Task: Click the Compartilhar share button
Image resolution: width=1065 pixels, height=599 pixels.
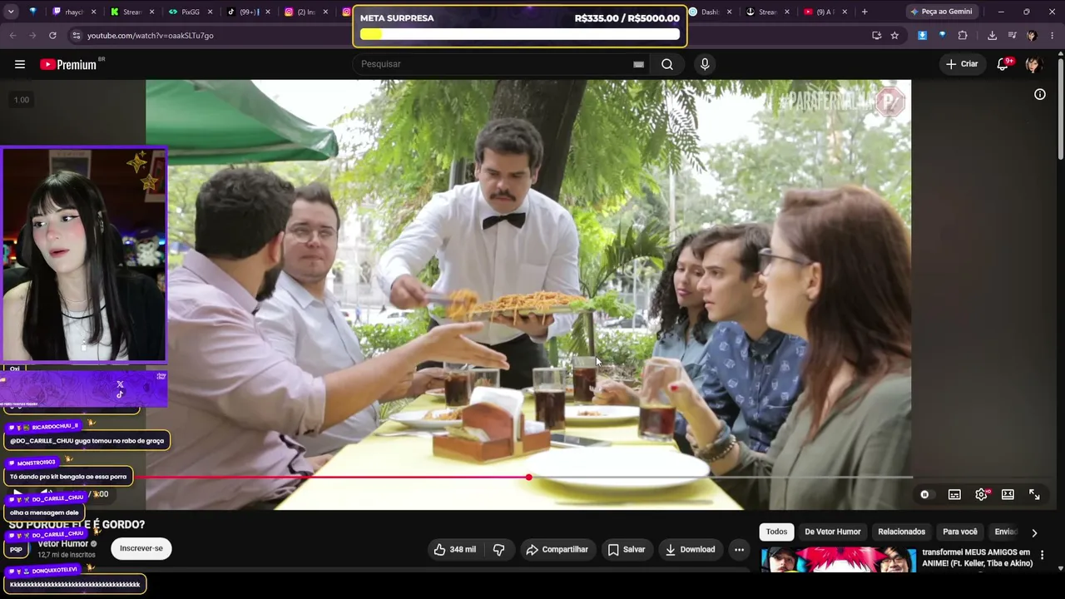Action: pos(557,549)
